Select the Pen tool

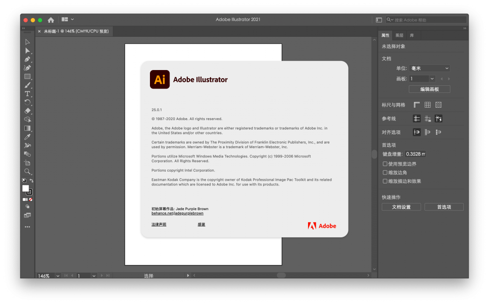pos(27,59)
